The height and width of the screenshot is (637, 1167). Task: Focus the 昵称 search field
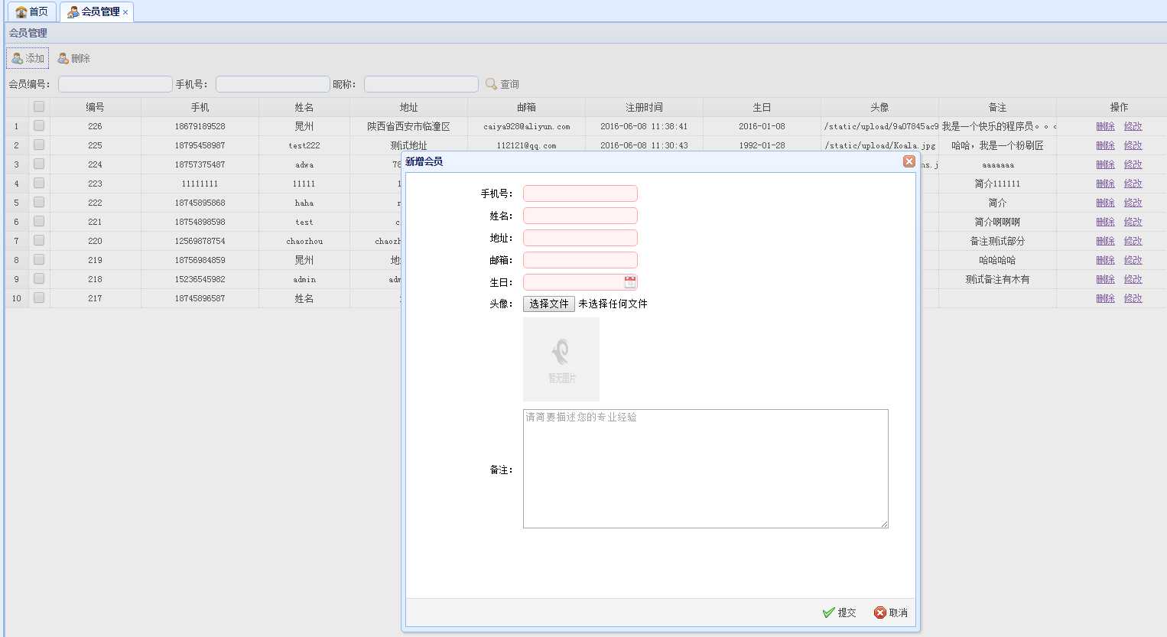pos(421,84)
